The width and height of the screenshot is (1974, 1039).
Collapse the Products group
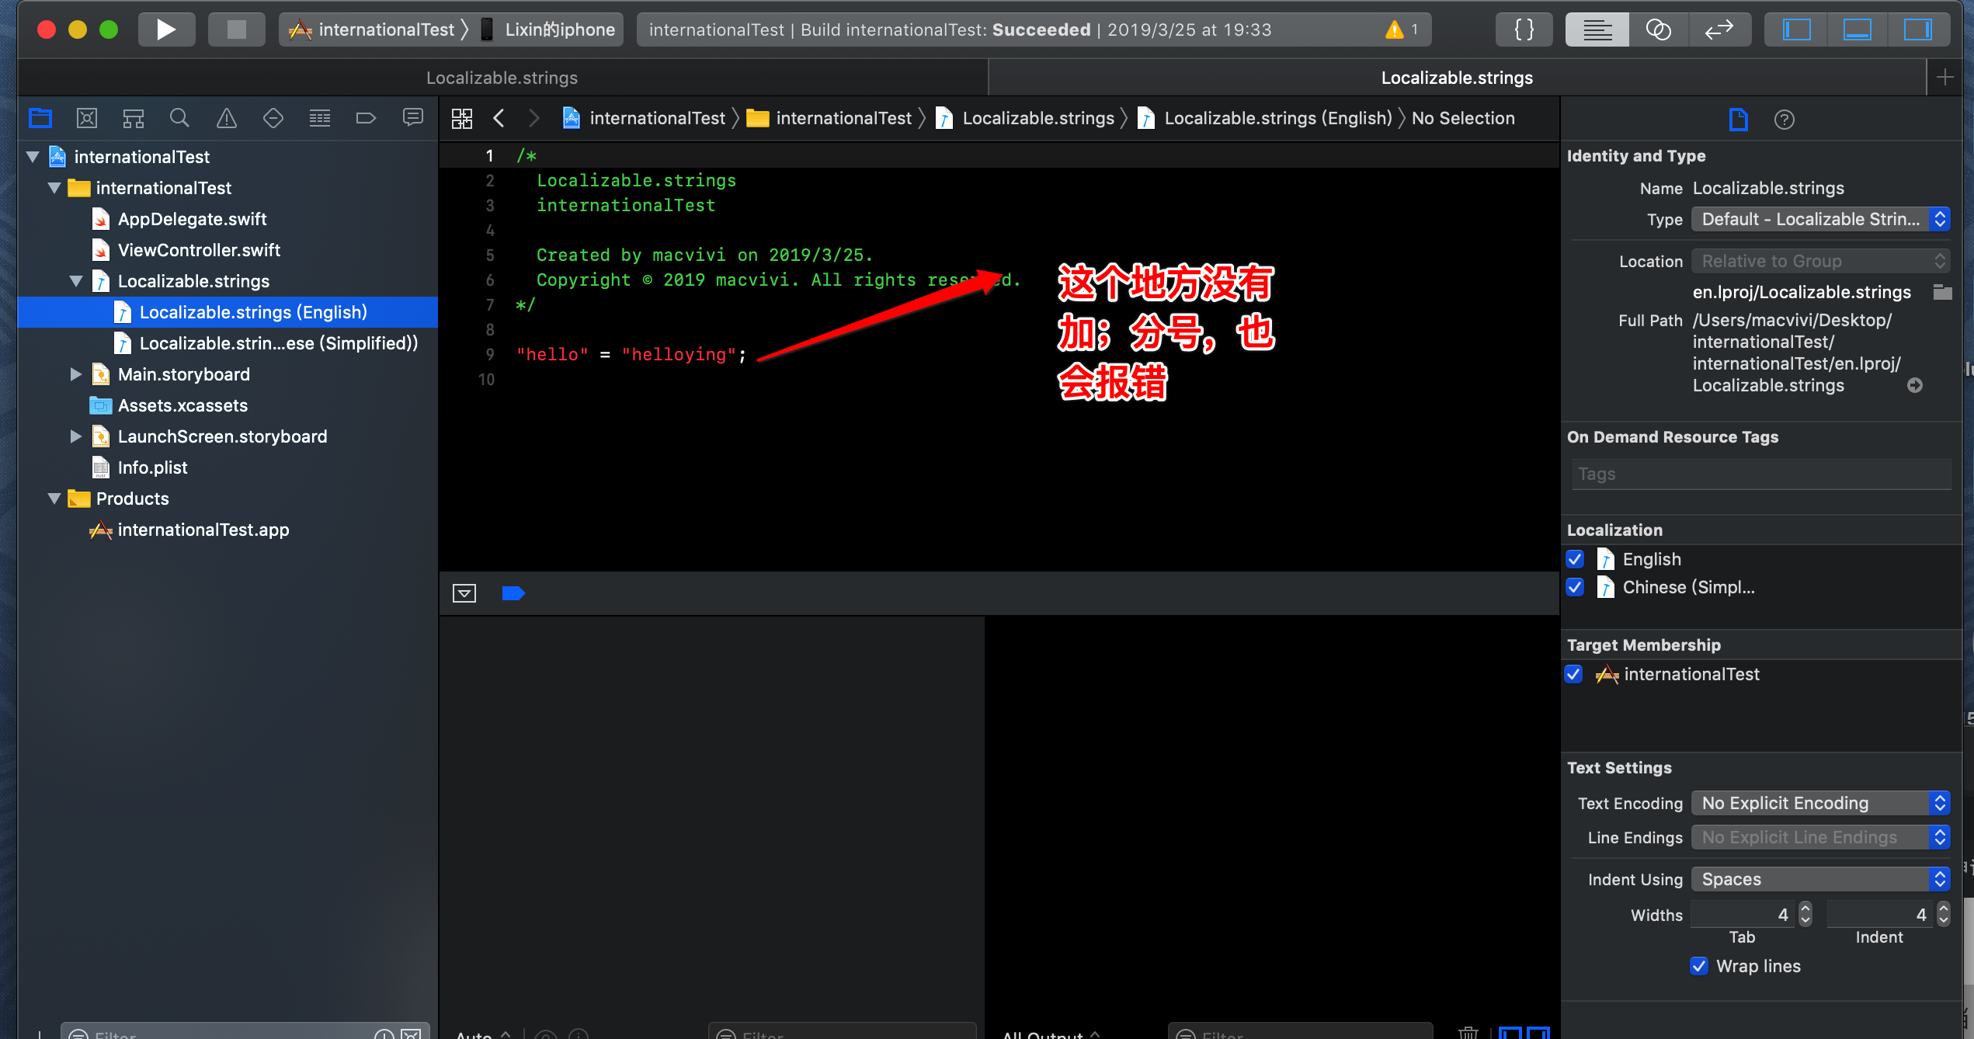(54, 499)
